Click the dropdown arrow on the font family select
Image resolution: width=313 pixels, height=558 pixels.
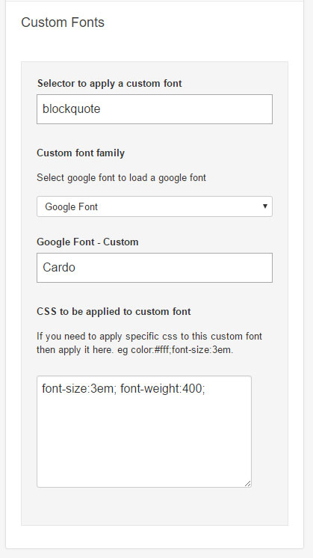264,206
